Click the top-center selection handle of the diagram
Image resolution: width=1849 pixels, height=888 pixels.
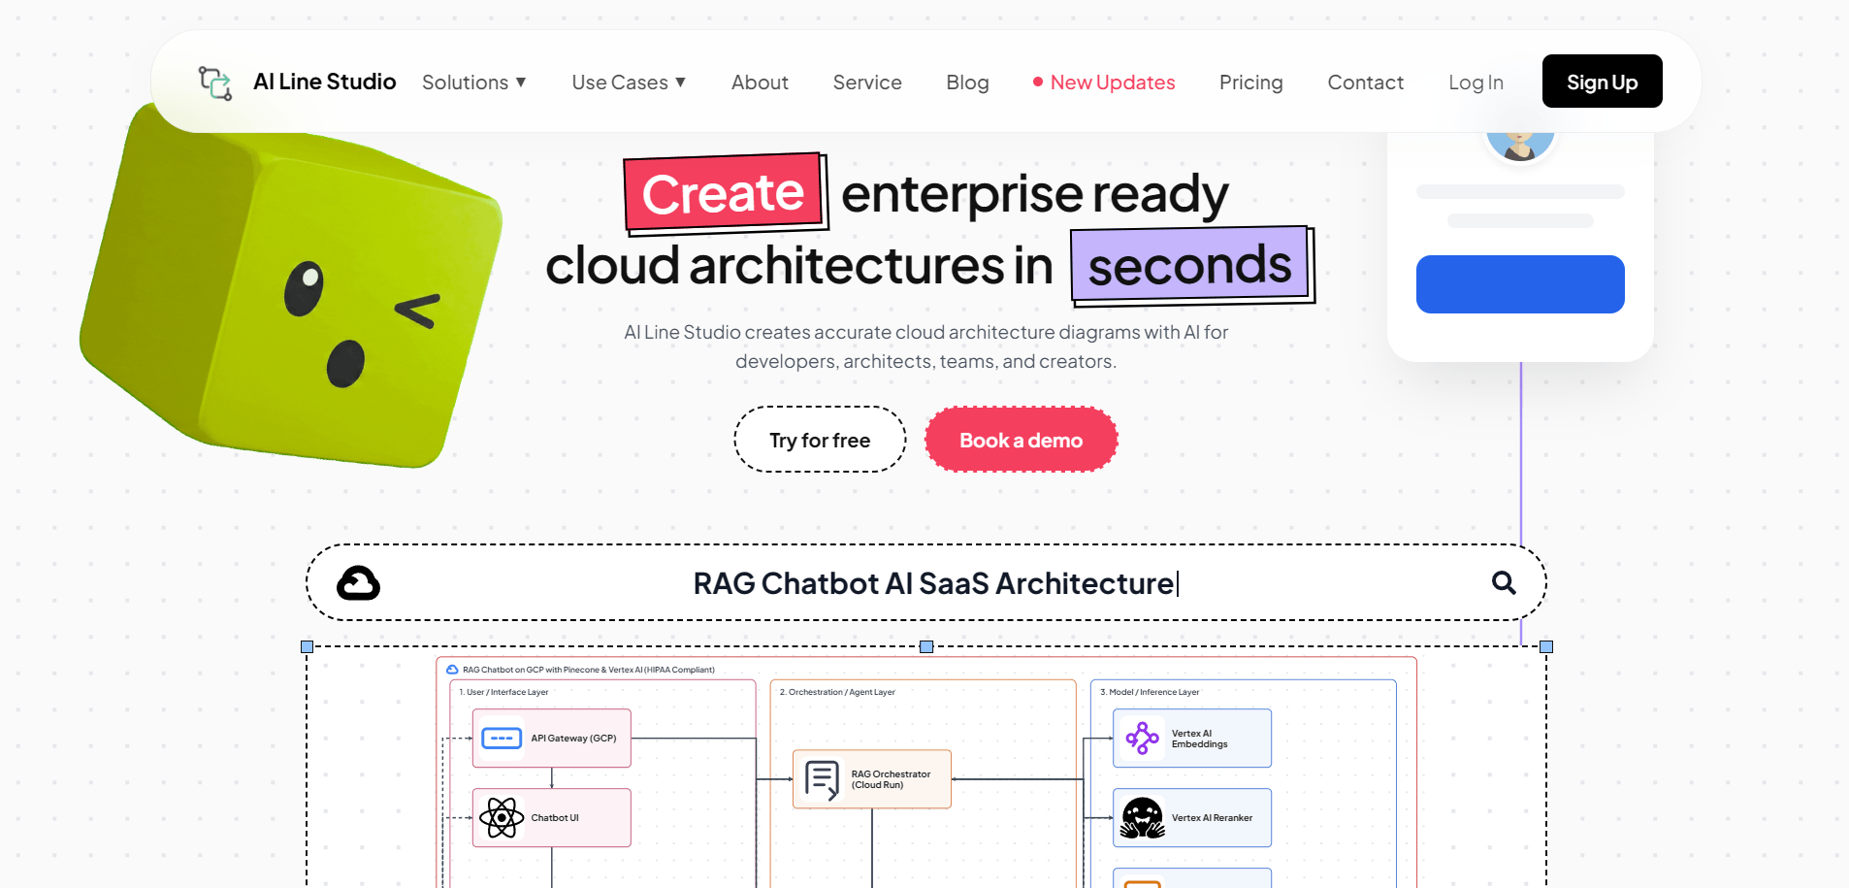tap(926, 646)
